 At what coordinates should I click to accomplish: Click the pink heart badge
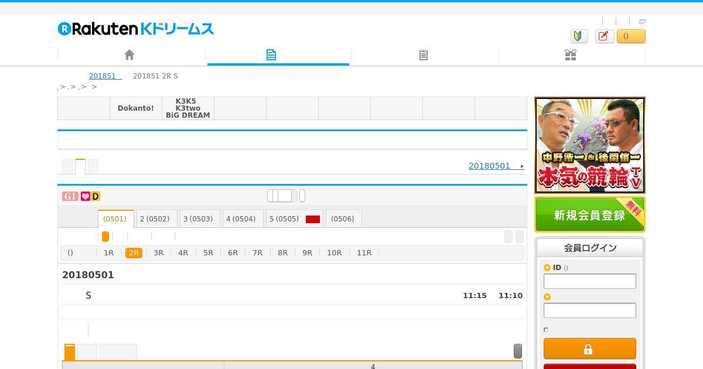point(85,196)
